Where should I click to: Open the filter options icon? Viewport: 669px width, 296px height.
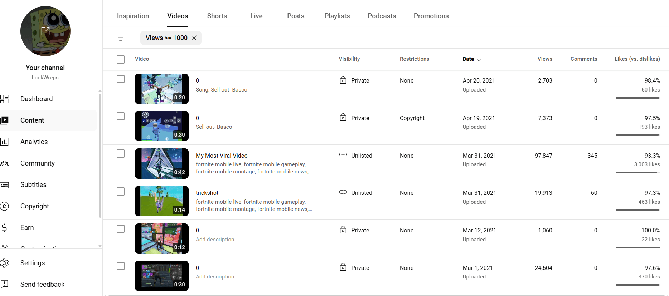pos(121,38)
